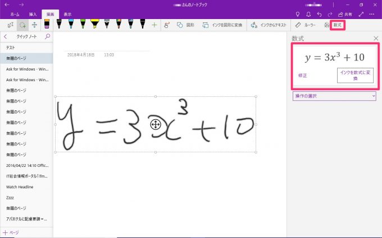Select the text selection cursor tool

(11, 25)
